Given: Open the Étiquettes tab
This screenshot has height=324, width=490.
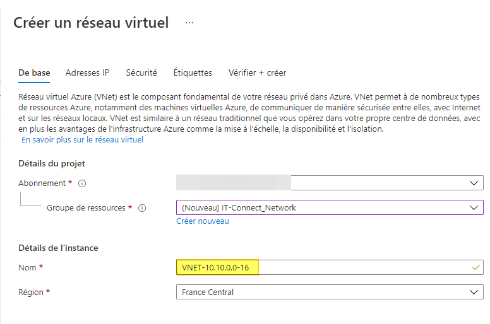Looking at the screenshot, I should point(193,73).
